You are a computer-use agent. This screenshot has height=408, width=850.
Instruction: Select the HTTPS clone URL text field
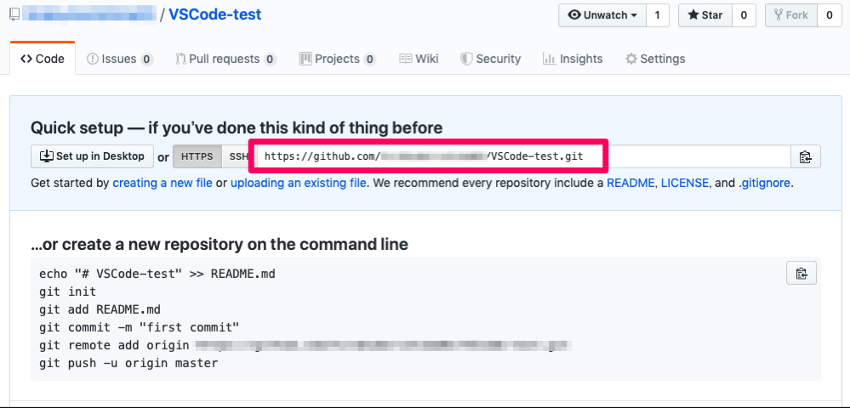pos(523,156)
